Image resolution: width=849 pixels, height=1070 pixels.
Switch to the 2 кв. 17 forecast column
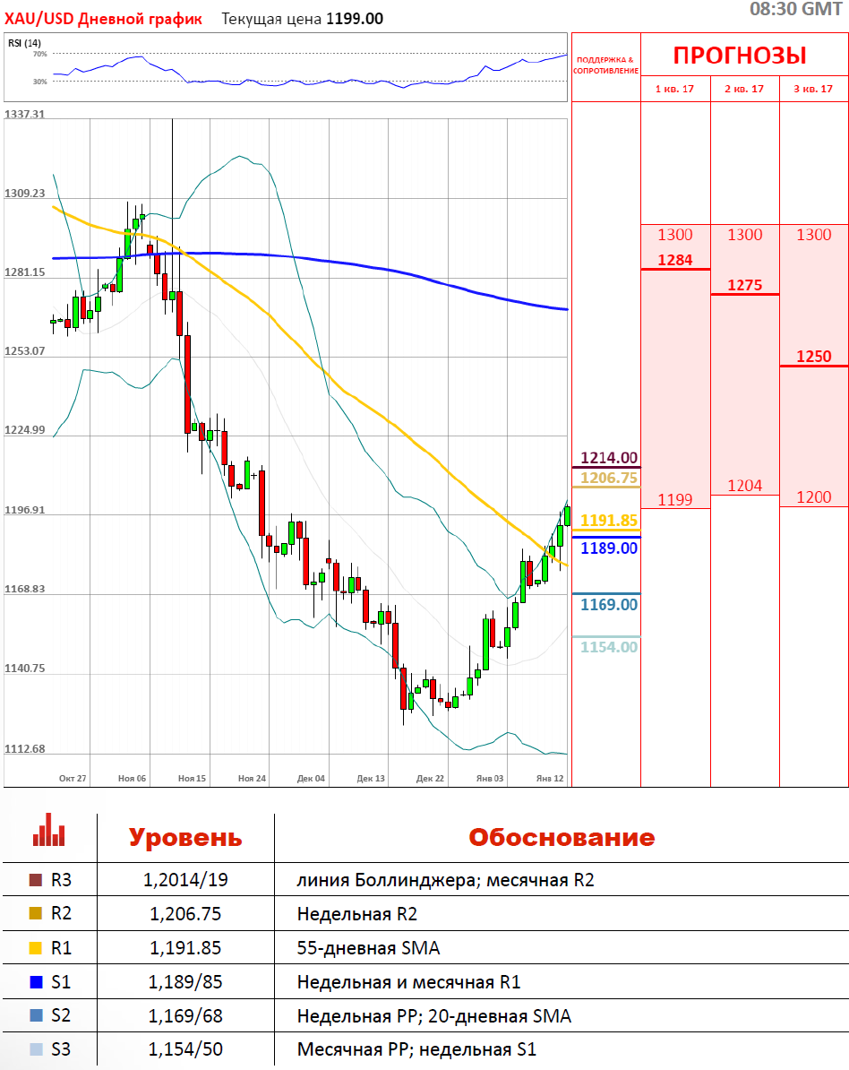pos(745,89)
